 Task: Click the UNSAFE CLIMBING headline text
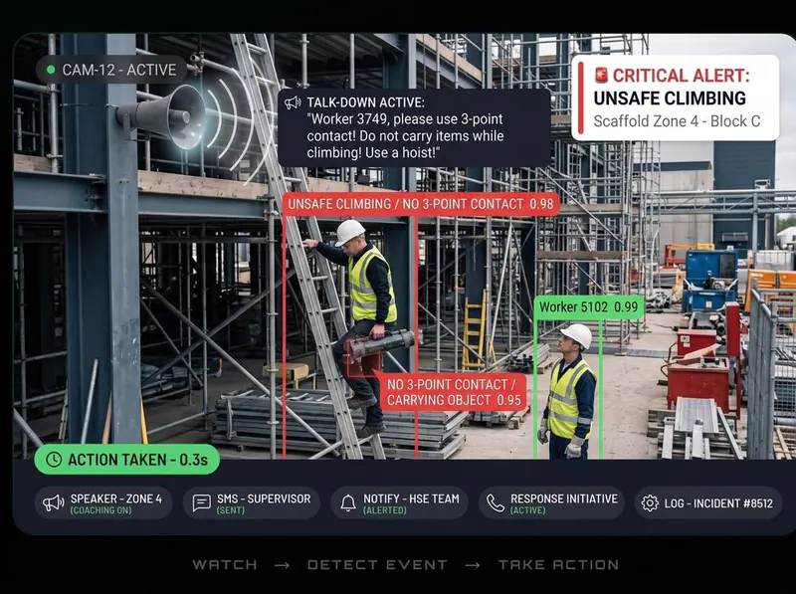click(670, 98)
